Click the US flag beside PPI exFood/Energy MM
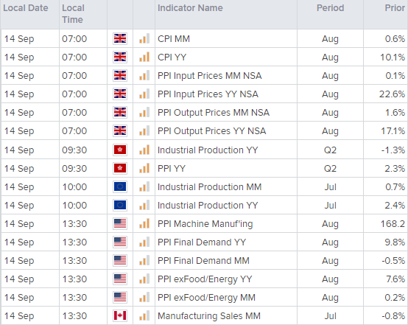This screenshot has height=325, width=408. (120, 298)
